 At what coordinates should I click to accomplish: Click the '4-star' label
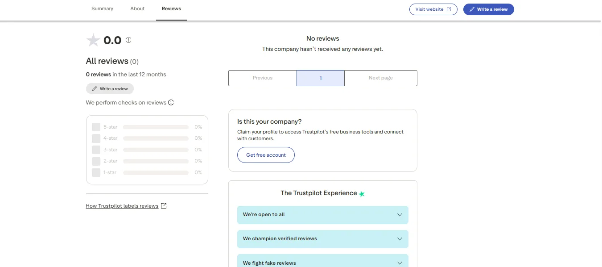111,138
